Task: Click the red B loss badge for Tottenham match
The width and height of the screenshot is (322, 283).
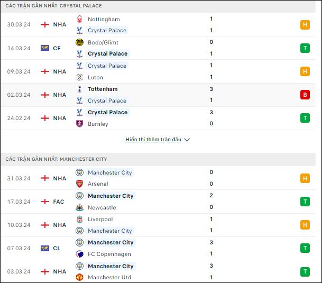Action: 305,95
